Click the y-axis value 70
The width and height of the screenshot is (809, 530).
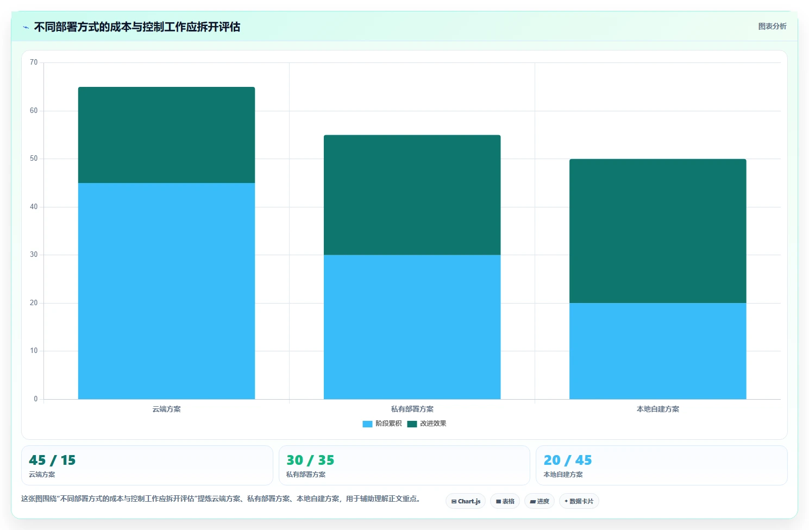point(34,62)
